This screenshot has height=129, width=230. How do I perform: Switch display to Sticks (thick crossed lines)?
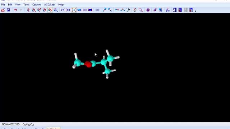point(68,10)
